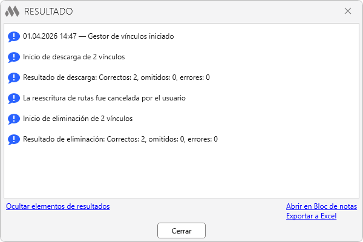Click the info icon beside 'Resultado de descarga'
Image resolution: width=363 pixels, height=242 pixels.
pos(13,78)
